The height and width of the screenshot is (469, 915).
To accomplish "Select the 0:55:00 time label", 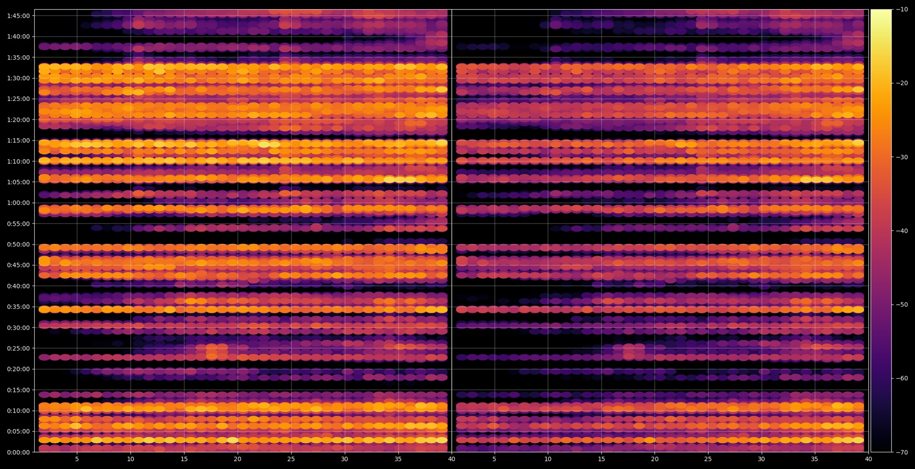I will click(18, 224).
